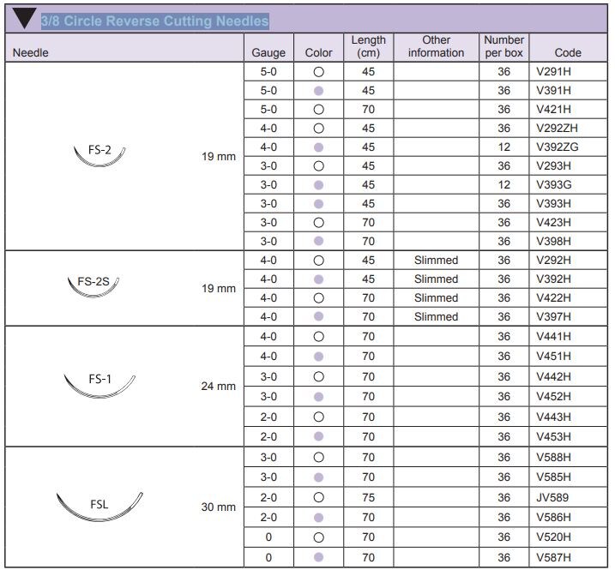Select the purple dot in V587H row

(x=318, y=557)
